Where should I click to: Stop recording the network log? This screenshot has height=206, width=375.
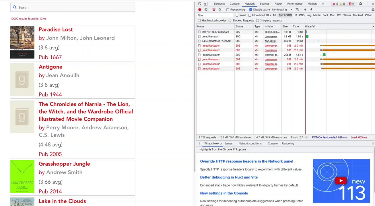(x=200, y=10)
